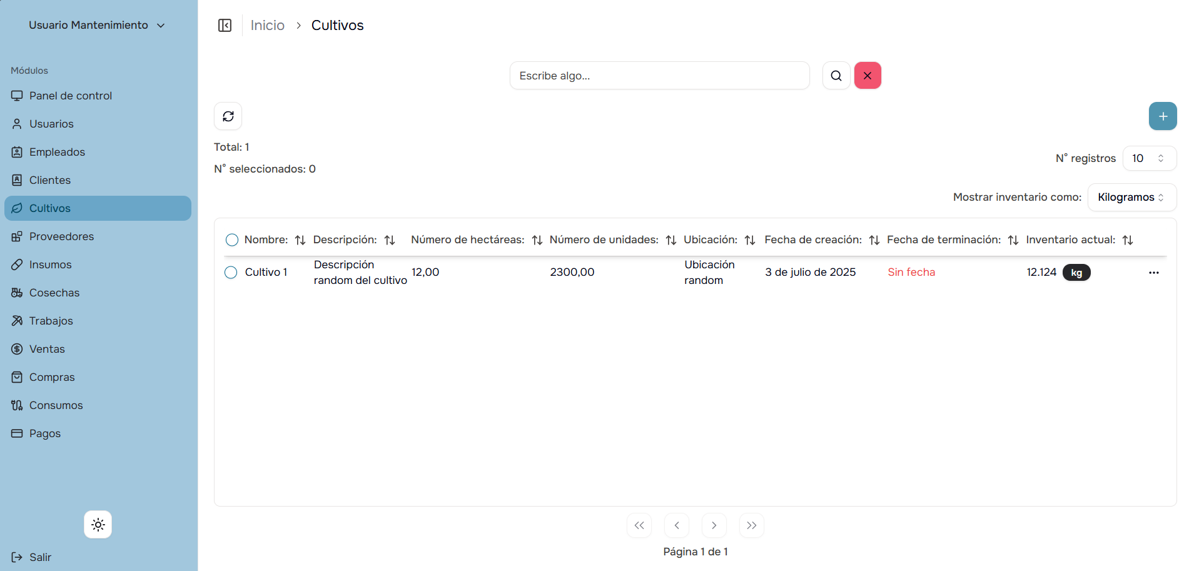Jump to last page double arrow

pyautogui.click(x=751, y=525)
